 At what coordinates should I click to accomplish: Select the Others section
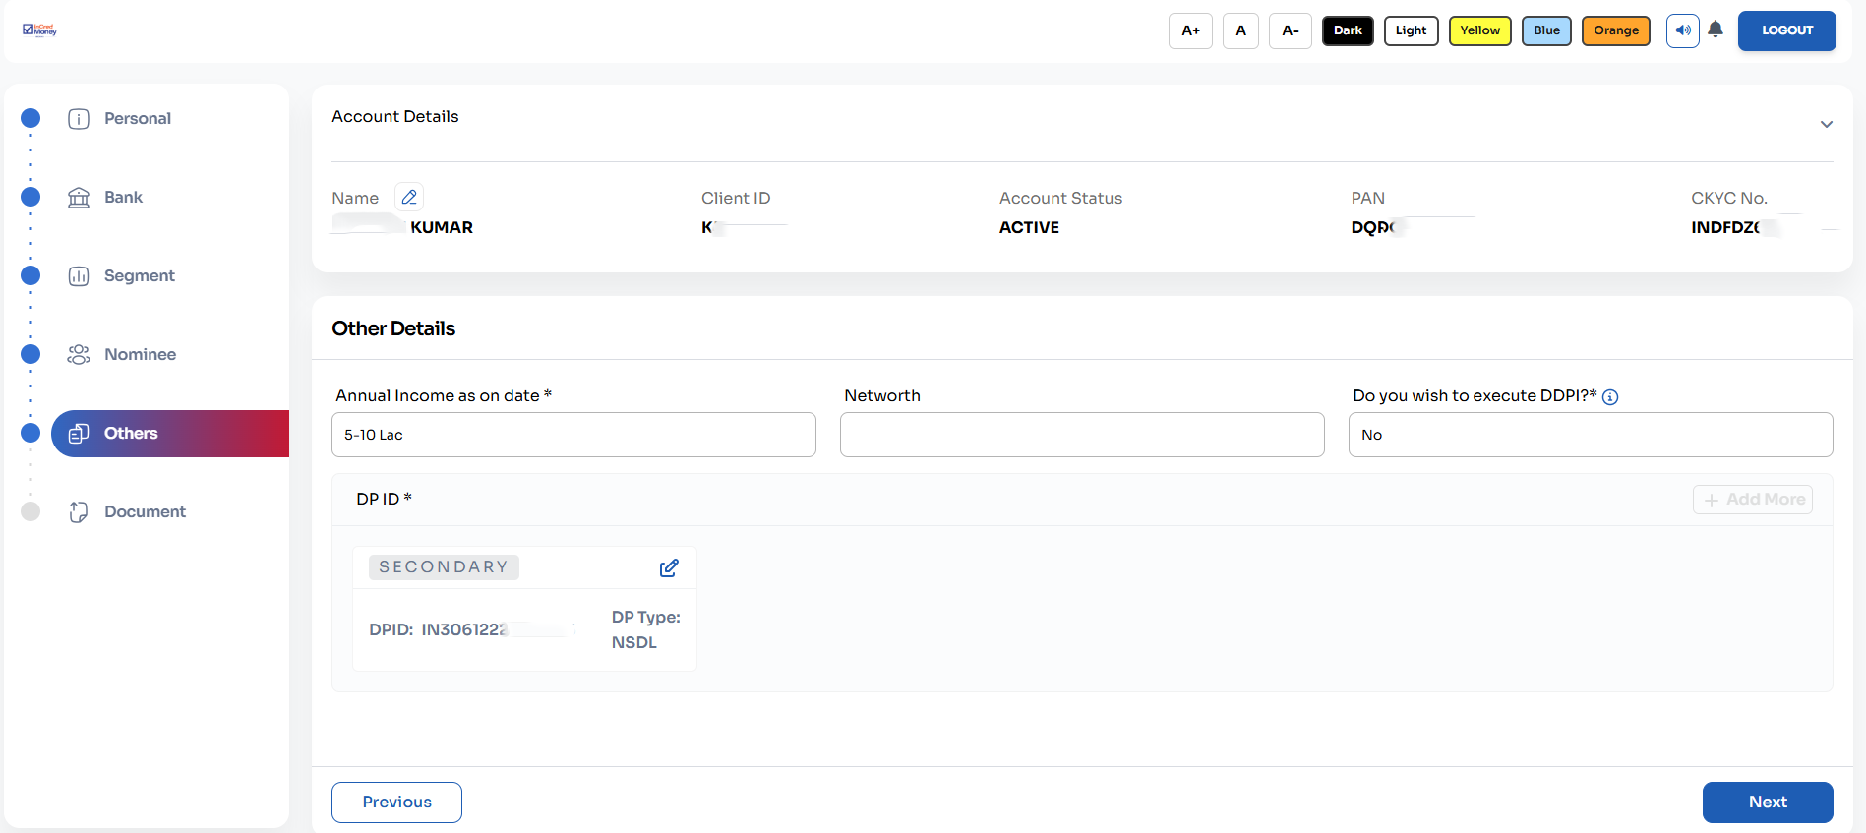170,434
